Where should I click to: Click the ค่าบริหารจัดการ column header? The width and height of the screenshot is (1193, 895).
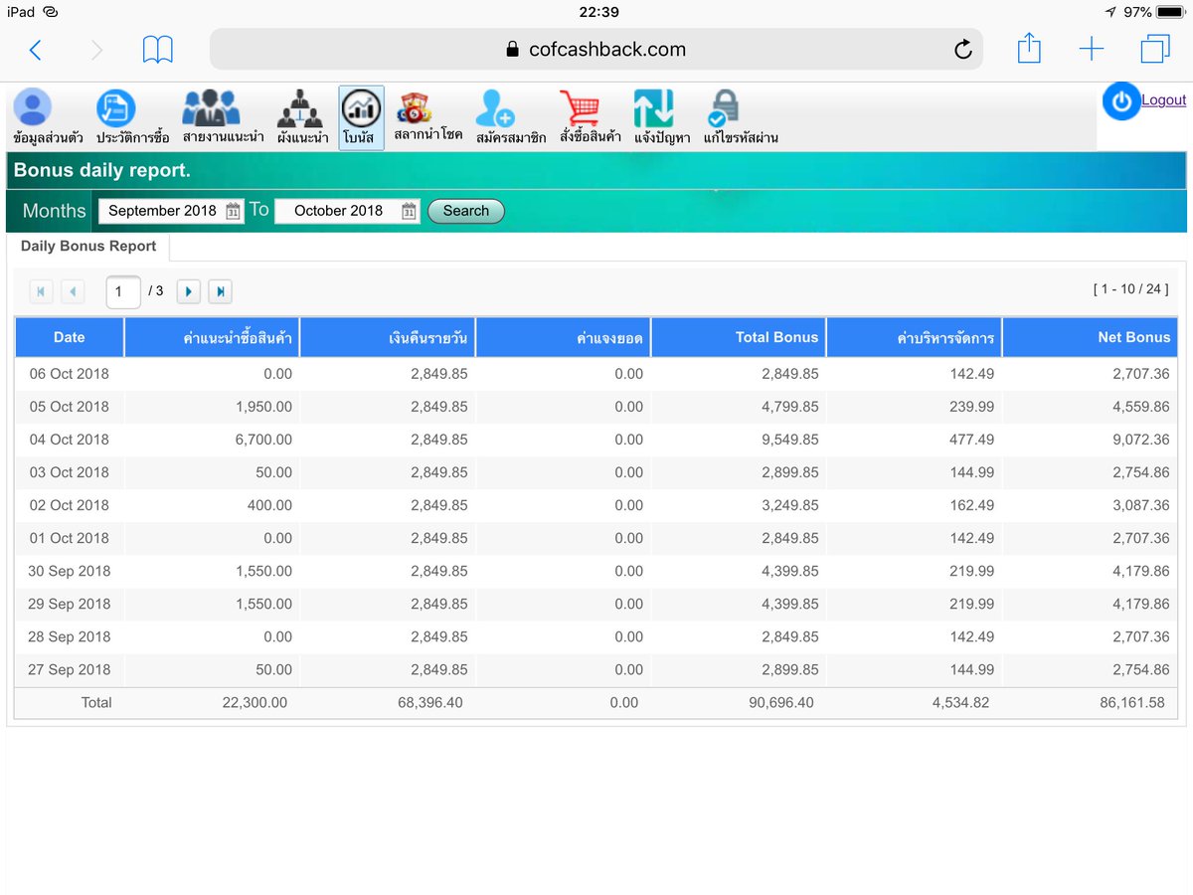click(915, 337)
